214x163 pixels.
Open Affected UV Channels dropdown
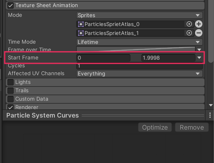point(139,74)
